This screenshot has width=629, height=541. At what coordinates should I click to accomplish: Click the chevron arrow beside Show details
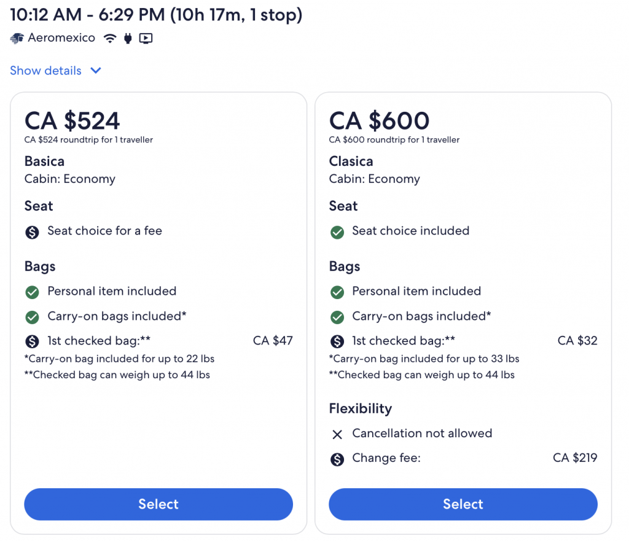[95, 71]
